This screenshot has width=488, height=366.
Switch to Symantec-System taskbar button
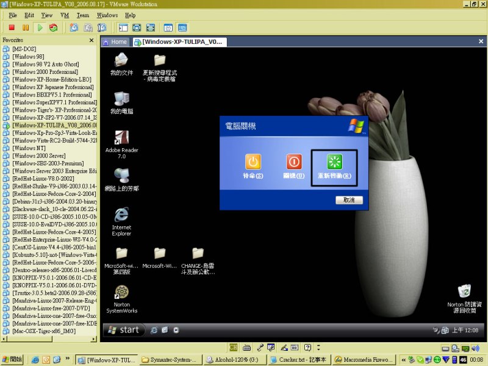(x=170, y=360)
